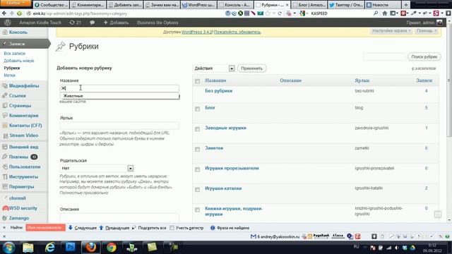Sort by Название column header
This screenshot has height=254, width=452.
tap(215, 80)
